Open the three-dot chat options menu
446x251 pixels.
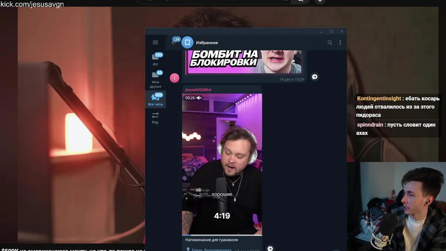(x=340, y=43)
